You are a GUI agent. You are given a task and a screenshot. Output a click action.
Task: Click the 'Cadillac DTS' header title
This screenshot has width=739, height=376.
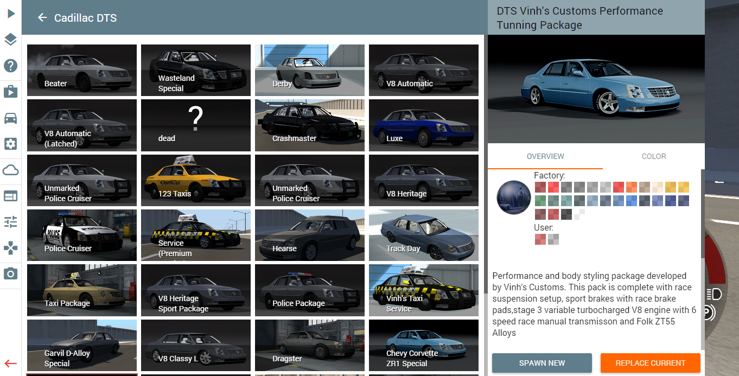tap(85, 18)
